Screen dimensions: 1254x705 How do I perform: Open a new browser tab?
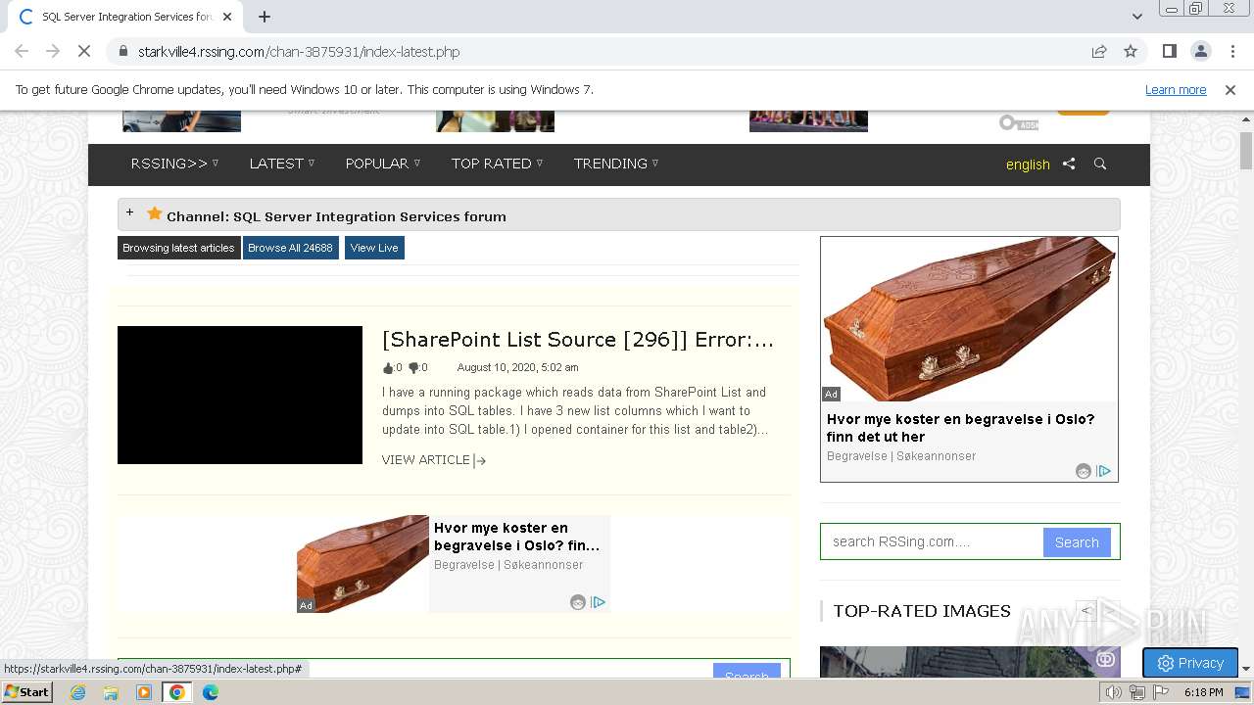(265, 17)
